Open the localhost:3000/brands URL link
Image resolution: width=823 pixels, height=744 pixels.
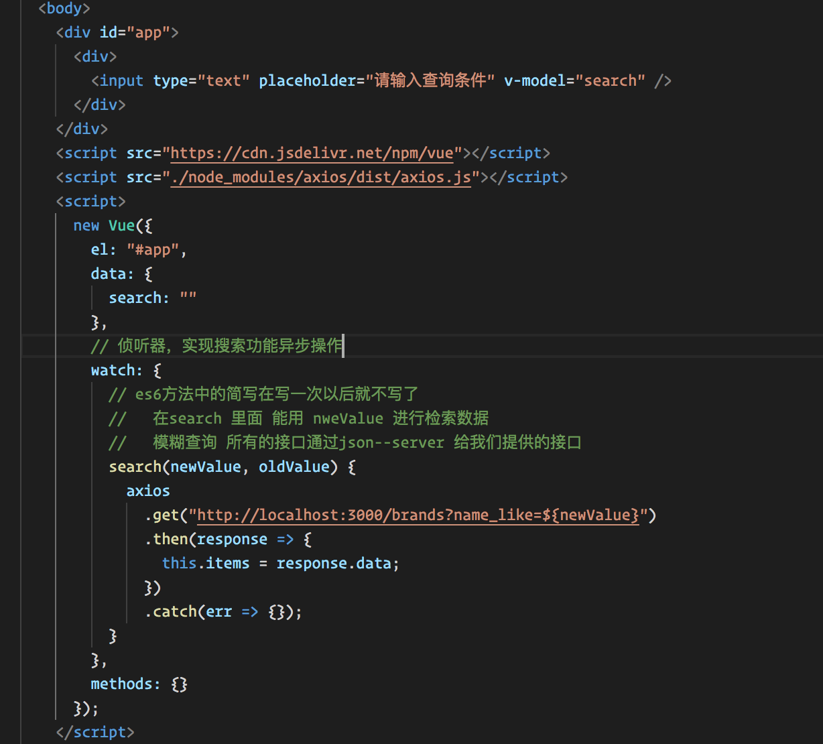418,515
